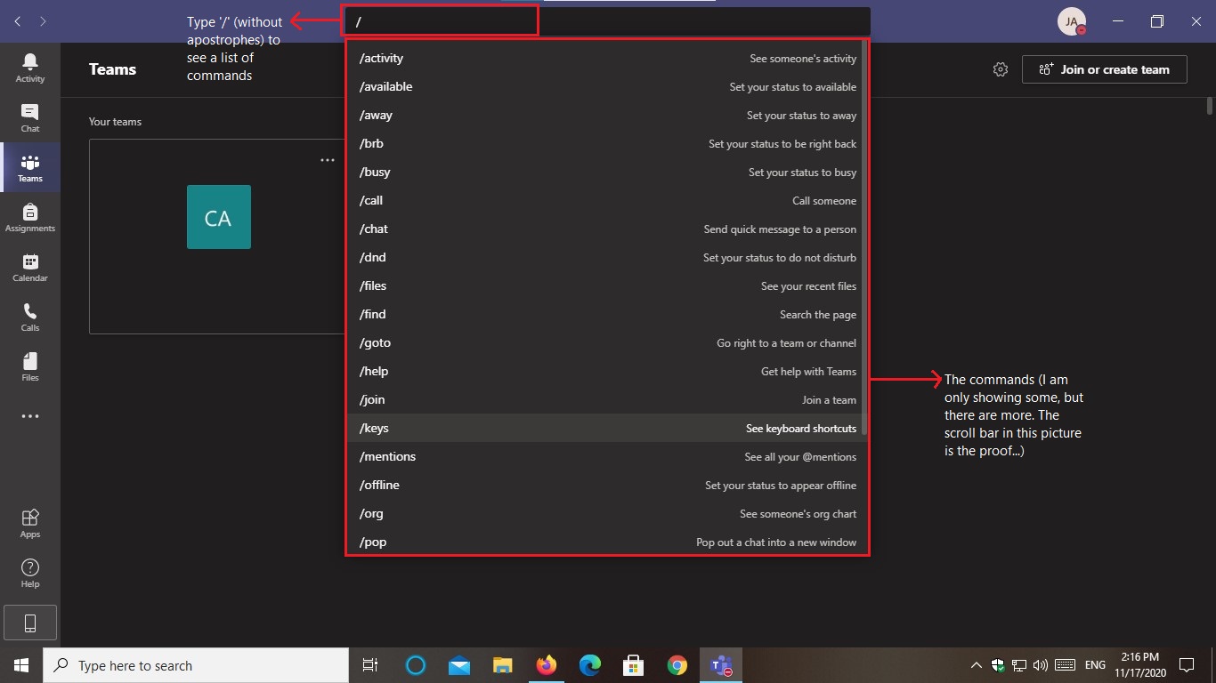Click the command search box

tap(606, 21)
